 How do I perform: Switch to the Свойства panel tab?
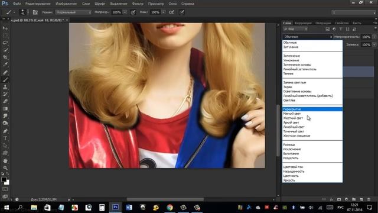[341, 23]
